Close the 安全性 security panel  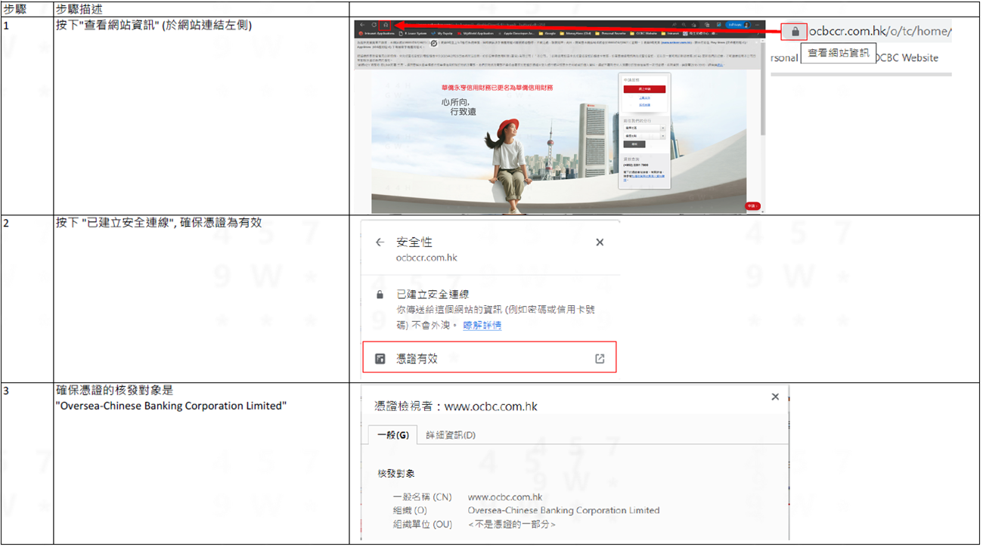[600, 242]
